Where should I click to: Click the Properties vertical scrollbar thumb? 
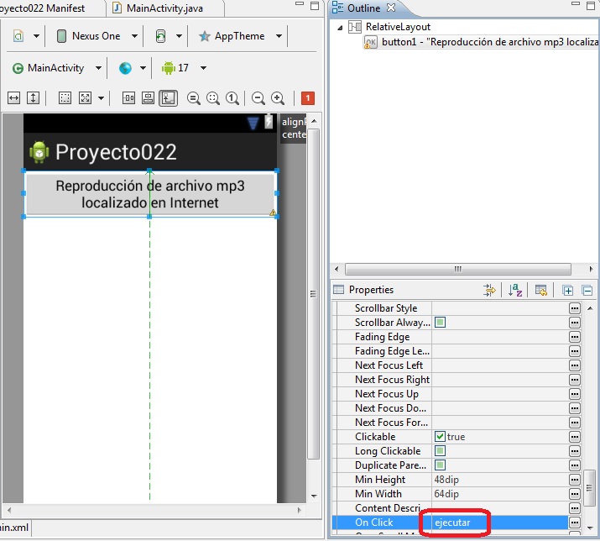coord(590,488)
